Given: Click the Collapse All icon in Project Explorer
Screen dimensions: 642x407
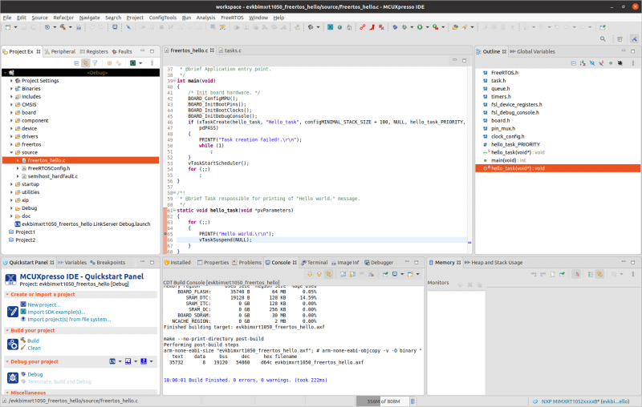Looking at the screenshot, I should [x=76, y=62].
